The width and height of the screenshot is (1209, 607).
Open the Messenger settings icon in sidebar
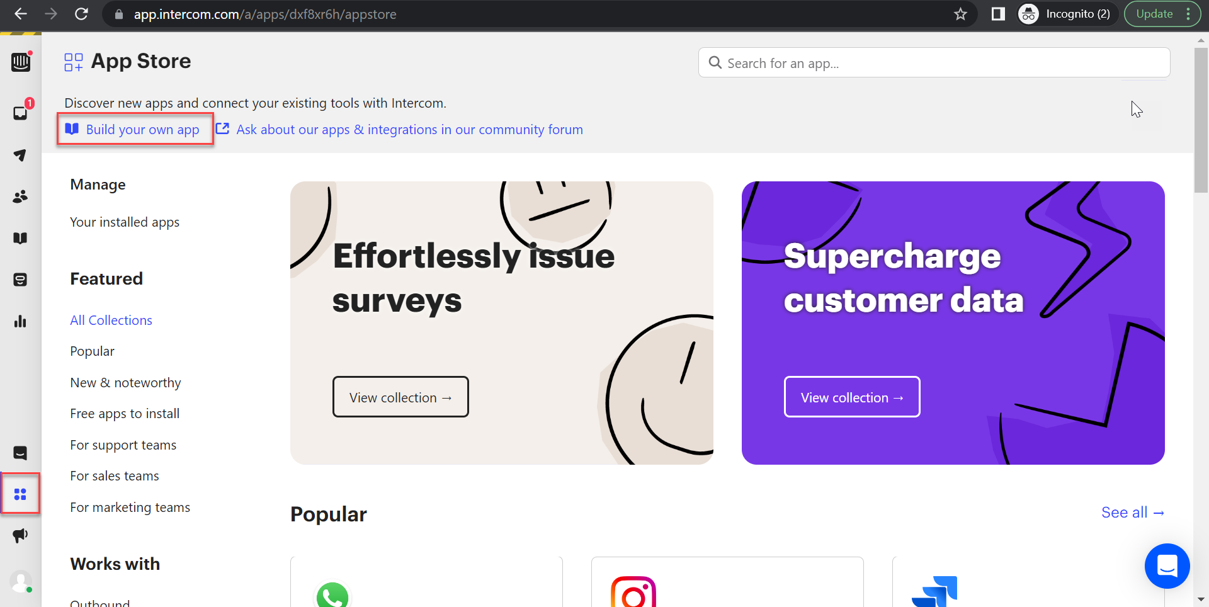[x=21, y=453]
